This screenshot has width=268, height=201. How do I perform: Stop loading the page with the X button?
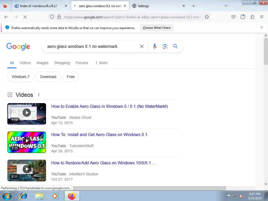point(25,17)
